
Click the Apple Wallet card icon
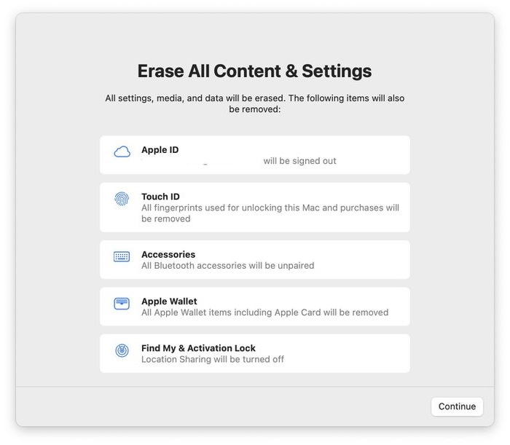pos(122,304)
